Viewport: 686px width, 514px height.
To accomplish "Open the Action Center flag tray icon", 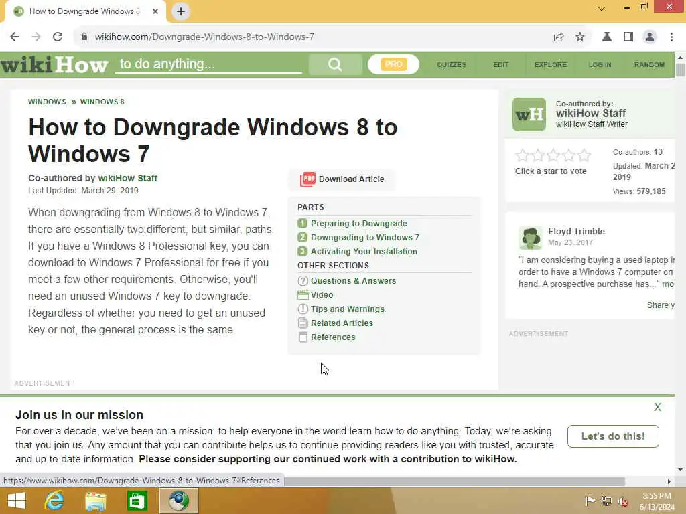I will (590, 501).
